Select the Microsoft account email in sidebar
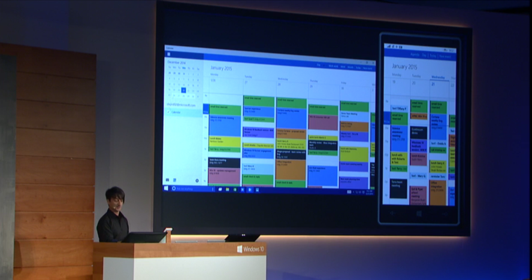Viewport: 532px width, 280px height. click(x=181, y=105)
